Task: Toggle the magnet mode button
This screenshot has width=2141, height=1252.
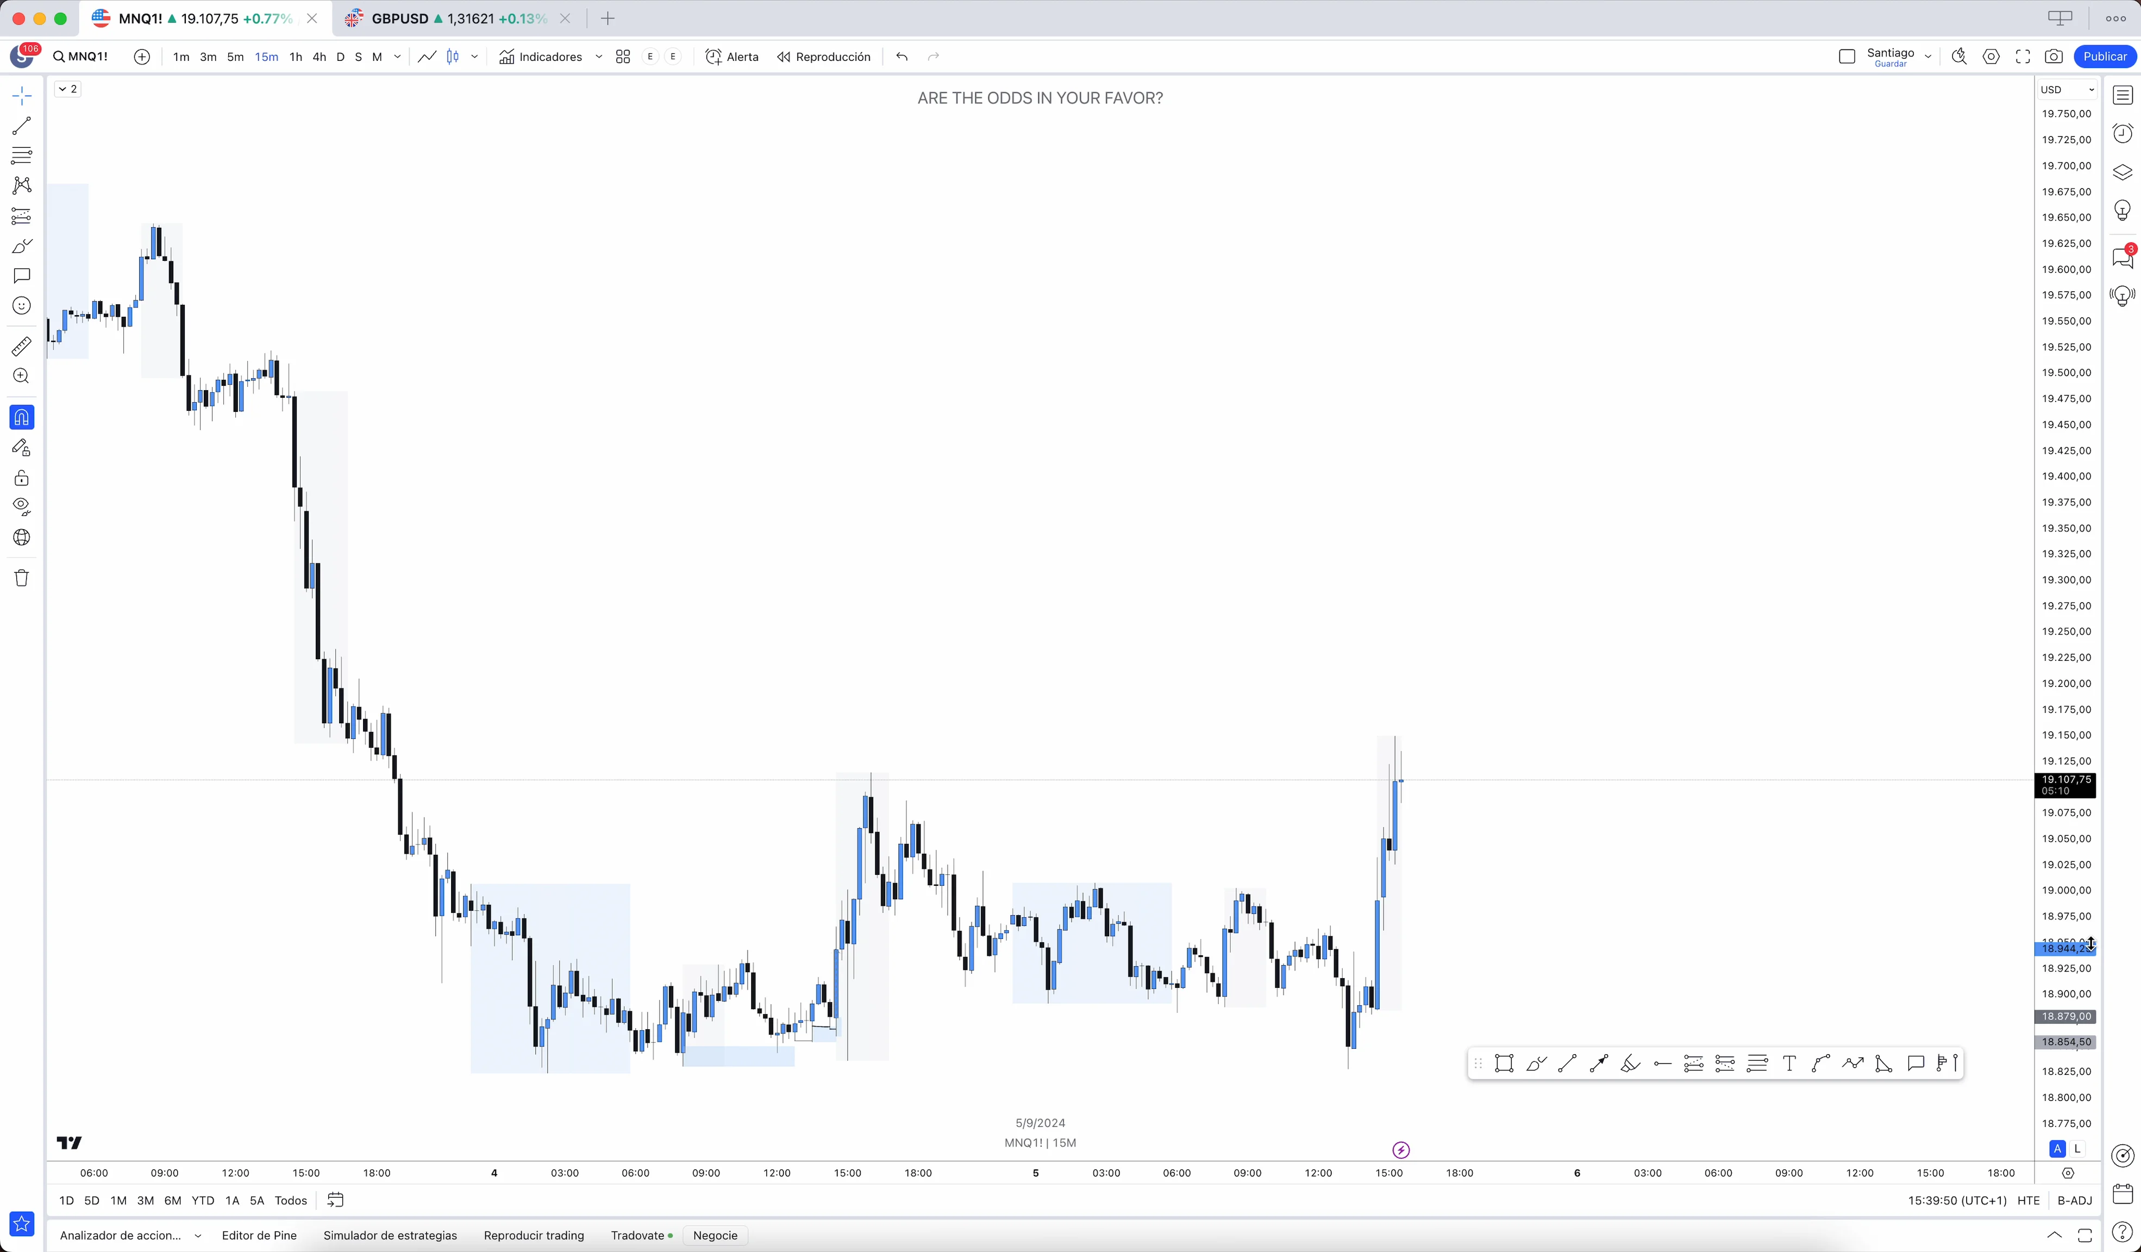Action: tap(21, 417)
